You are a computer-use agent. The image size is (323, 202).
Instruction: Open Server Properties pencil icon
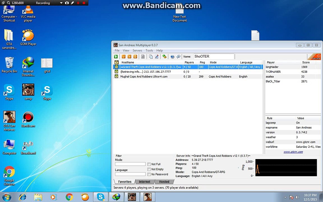coord(156,56)
